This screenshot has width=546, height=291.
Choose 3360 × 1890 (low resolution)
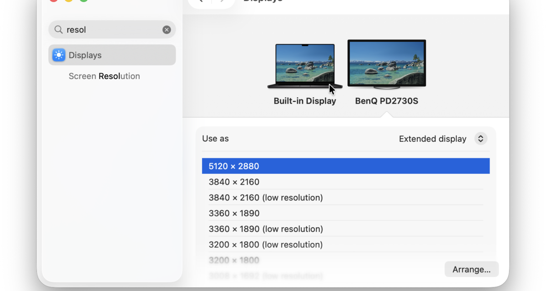pyautogui.click(x=346, y=229)
